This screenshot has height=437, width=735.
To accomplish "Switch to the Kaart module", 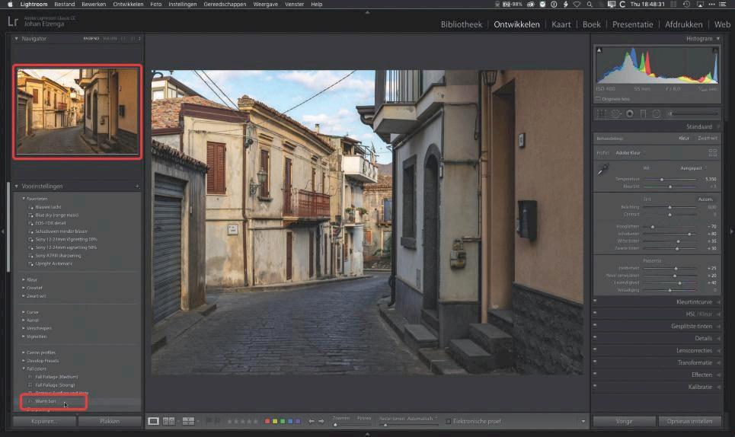I will click(561, 24).
